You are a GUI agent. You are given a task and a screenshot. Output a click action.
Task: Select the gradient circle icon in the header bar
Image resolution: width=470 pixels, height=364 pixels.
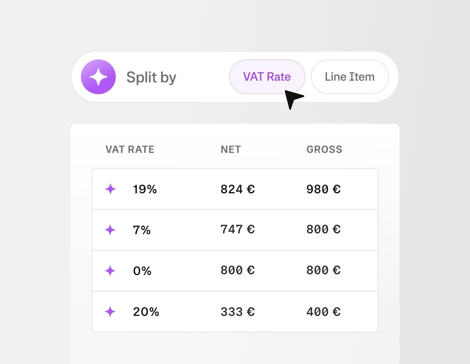[98, 77]
